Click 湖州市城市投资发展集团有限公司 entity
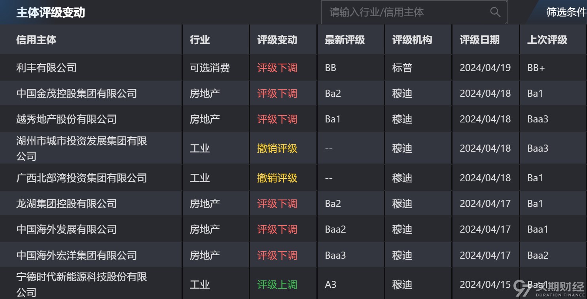Image resolution: width=587 pixels, height=299 pixels. 81,148
